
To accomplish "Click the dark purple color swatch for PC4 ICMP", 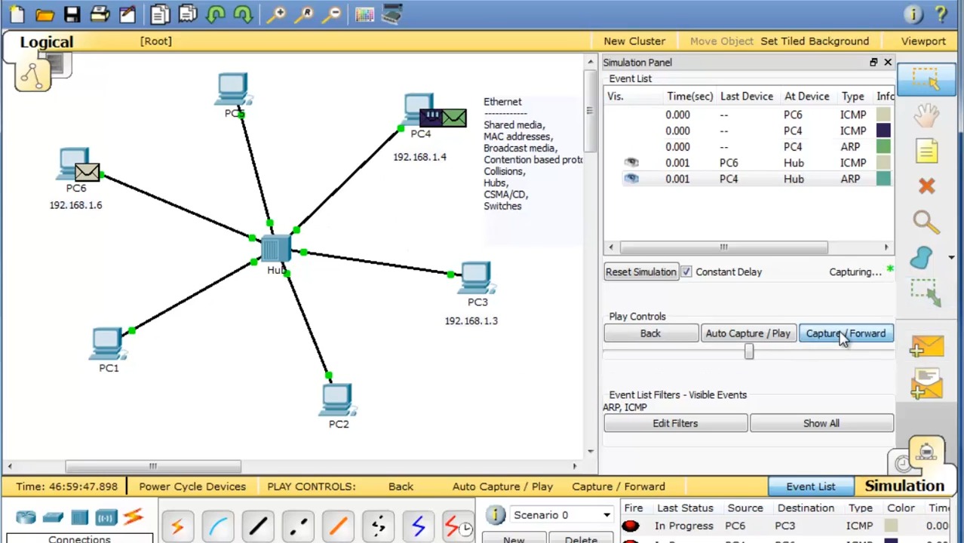I will click(x=883, y=130).
